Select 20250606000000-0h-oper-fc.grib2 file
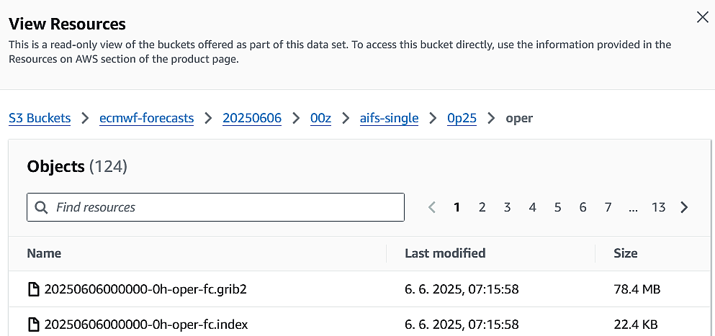715x336 pixels. pos(145,289)
